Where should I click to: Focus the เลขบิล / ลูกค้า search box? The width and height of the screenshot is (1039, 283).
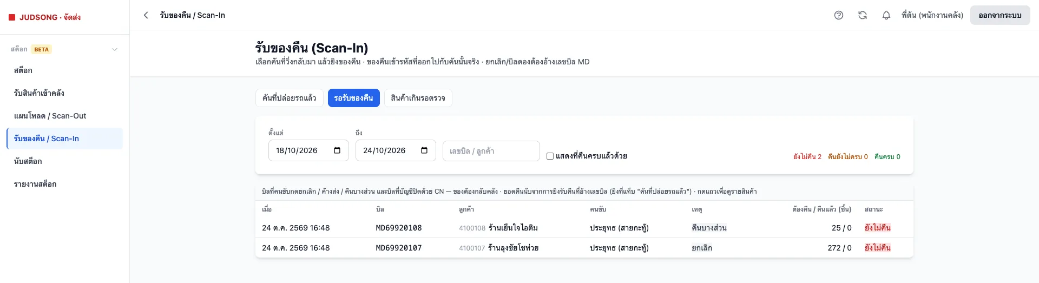pos(491,151)
